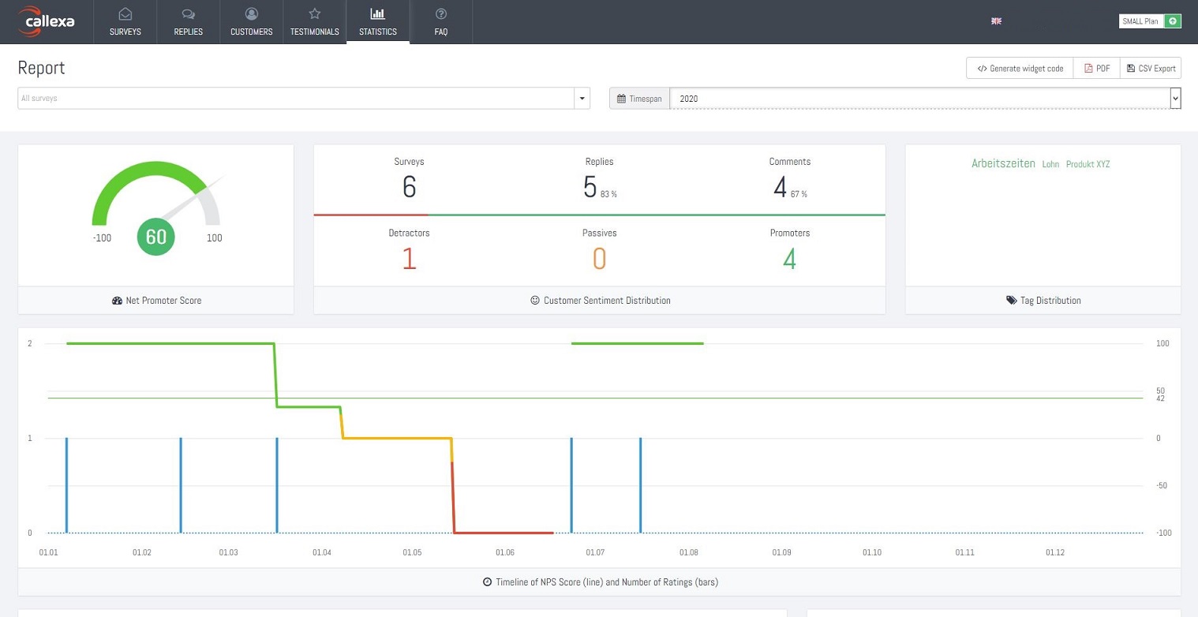Image resolution: width=1198 pixels, height=617 pixels.
Task: Click the timeline clock icon
Action: point(487,582)
